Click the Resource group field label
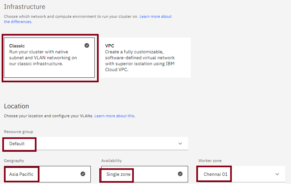 18,132
